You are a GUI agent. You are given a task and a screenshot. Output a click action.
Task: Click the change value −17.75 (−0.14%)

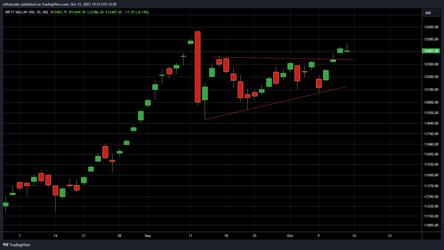[136, 12]
